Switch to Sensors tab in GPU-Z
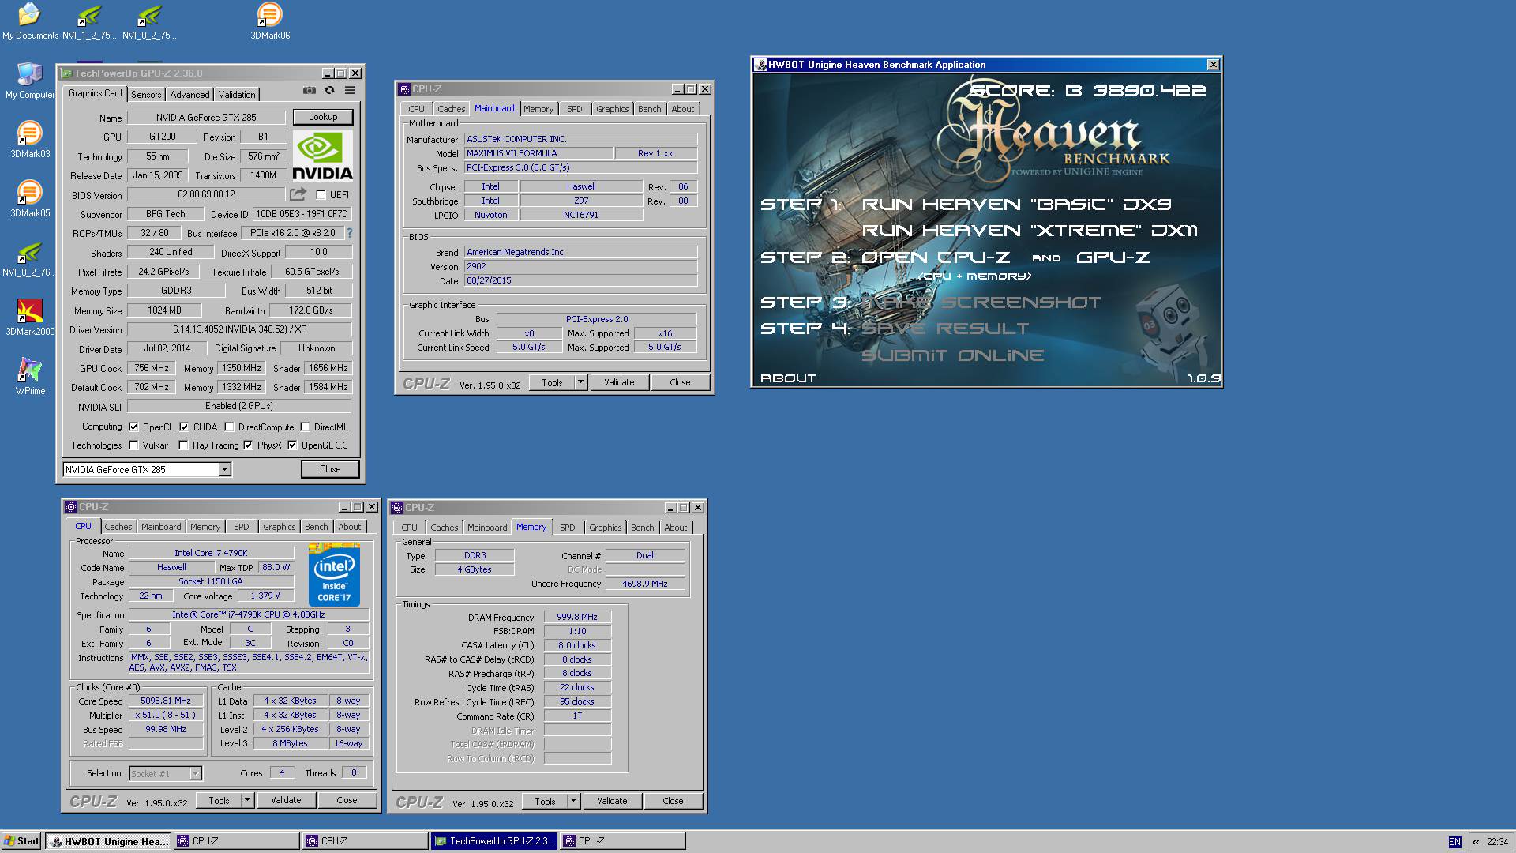This screenshot has height=853, width=1516. coord(146,94)
